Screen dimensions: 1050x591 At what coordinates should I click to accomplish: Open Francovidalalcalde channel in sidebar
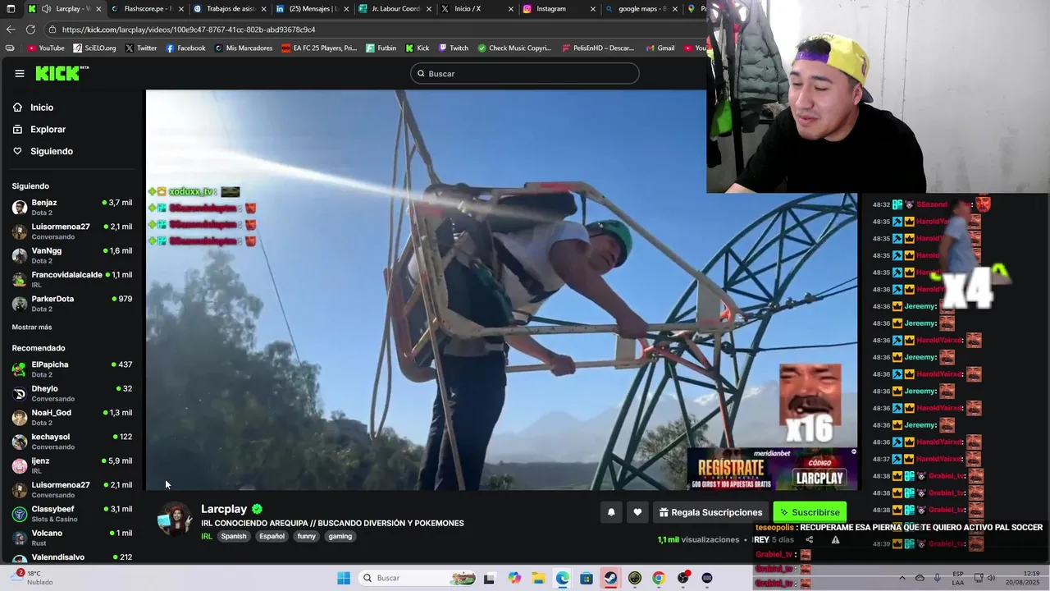tap(72, 279)
